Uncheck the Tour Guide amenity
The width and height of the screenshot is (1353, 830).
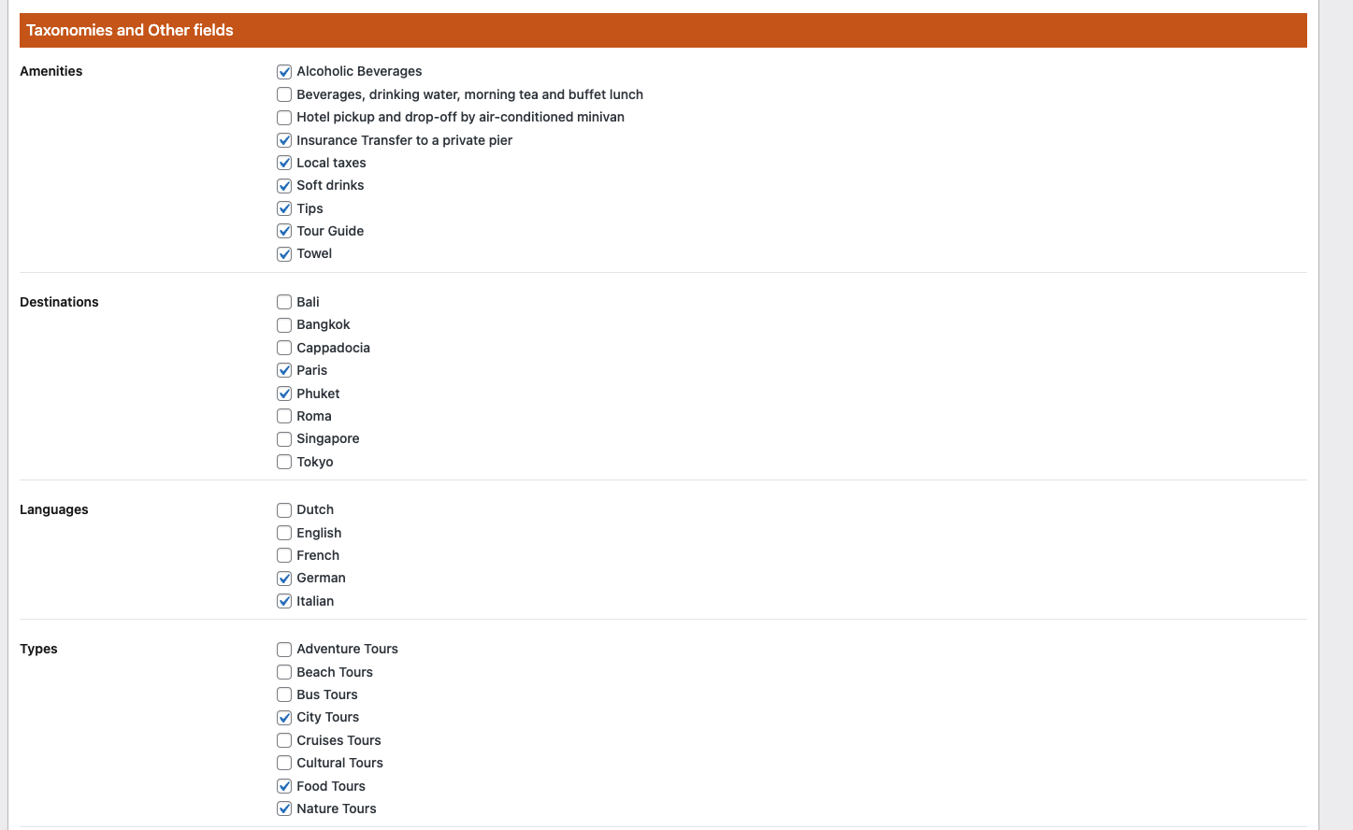point(284,231)
